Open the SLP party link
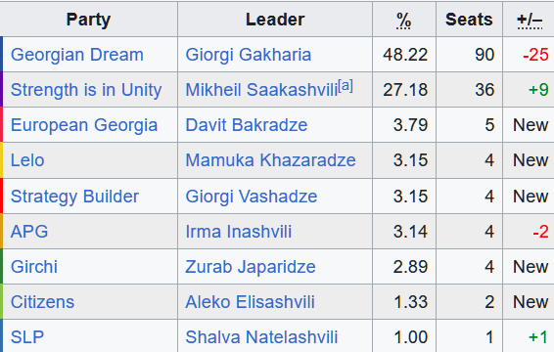 pos(27,336)
